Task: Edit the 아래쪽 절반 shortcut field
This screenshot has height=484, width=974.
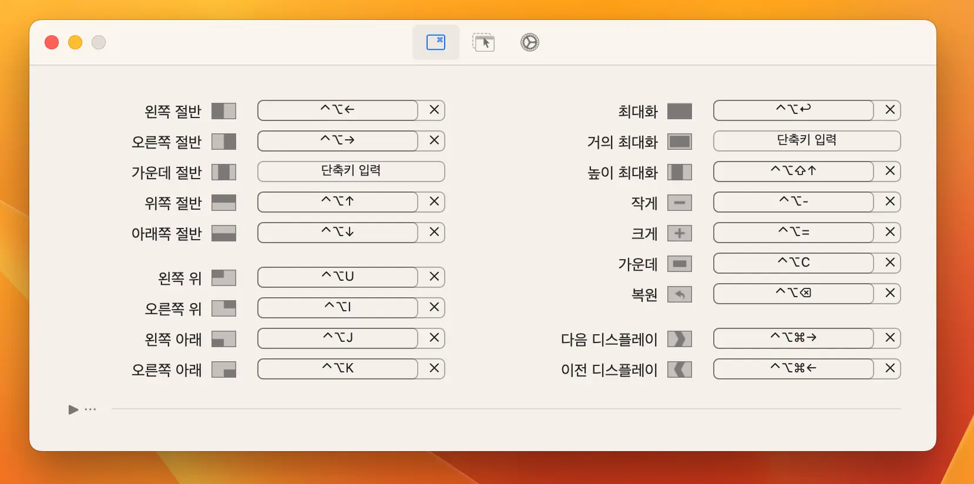Action: coord(338,232)
